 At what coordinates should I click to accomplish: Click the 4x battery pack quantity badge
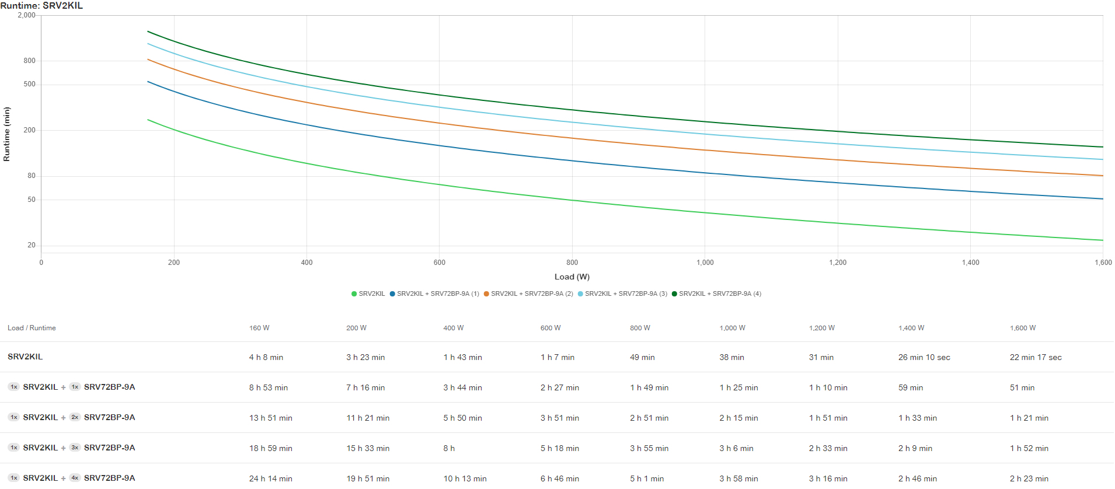(75, 478)
